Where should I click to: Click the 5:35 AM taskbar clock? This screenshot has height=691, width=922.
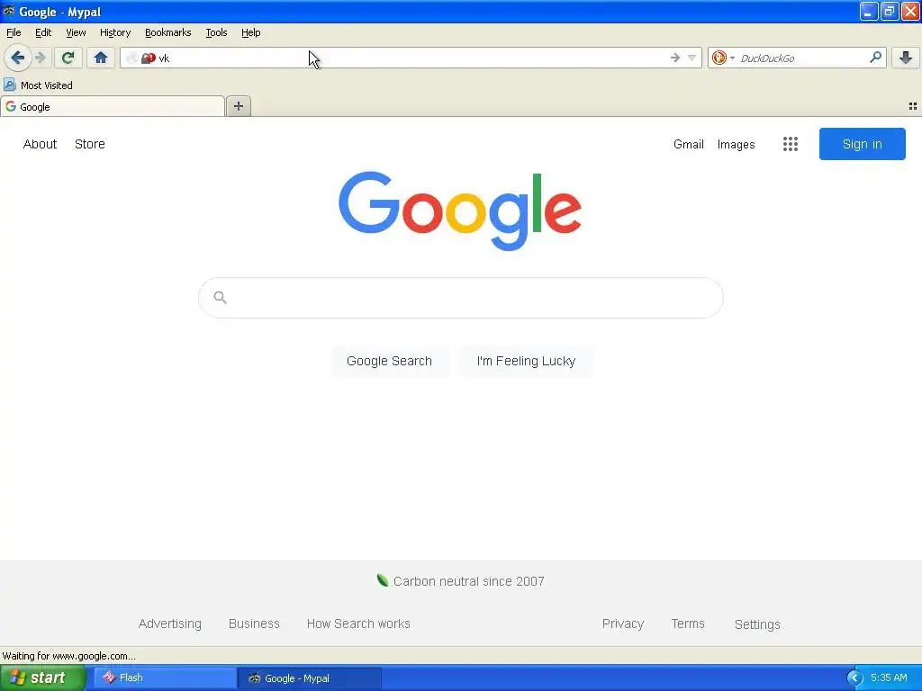tap(889, 678)
